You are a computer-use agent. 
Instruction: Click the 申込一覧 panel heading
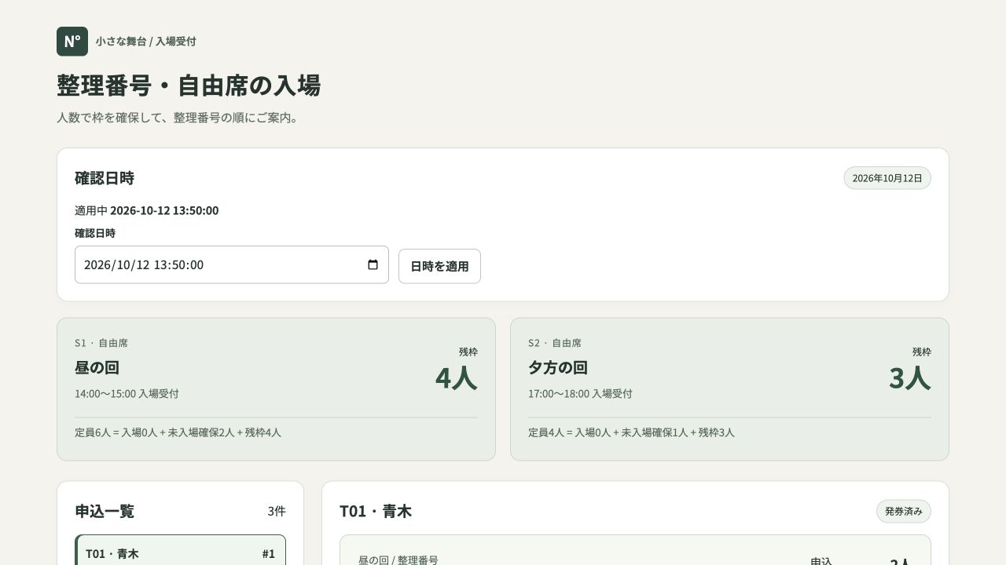105,512
